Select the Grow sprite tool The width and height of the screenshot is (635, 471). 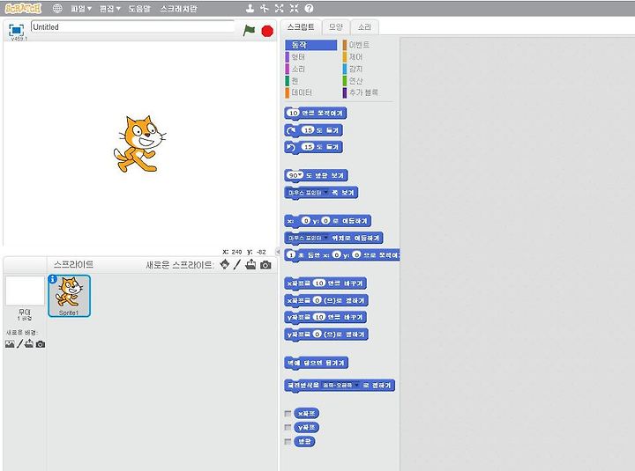tap(279, 8)
